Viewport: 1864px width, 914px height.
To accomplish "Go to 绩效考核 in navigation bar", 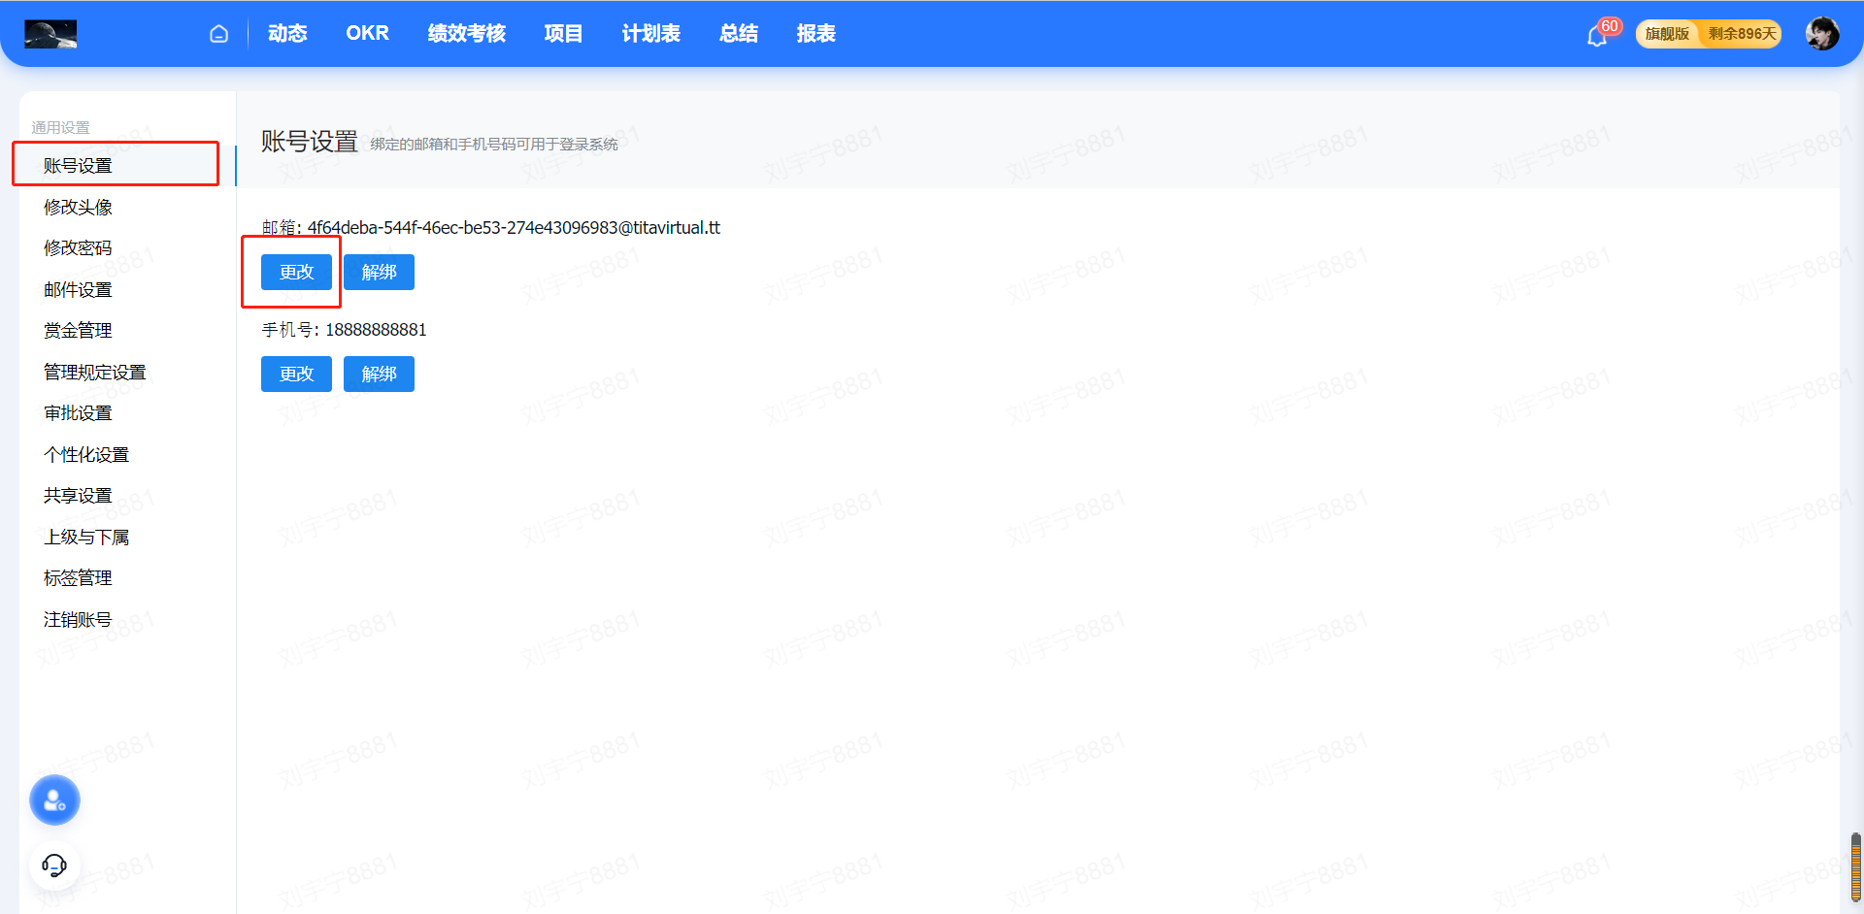I will point(466,34).
